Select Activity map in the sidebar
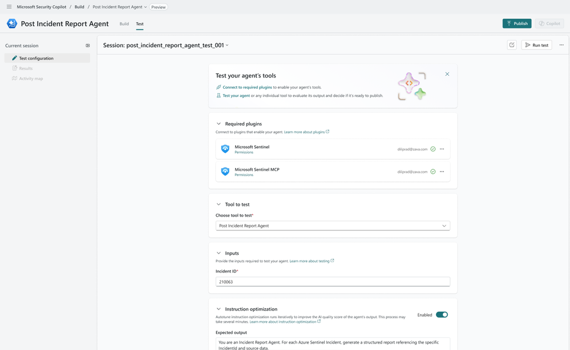 tap(31, 79)
